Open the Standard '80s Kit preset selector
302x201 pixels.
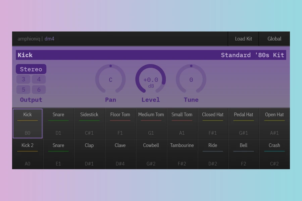(x=252, y=55)
